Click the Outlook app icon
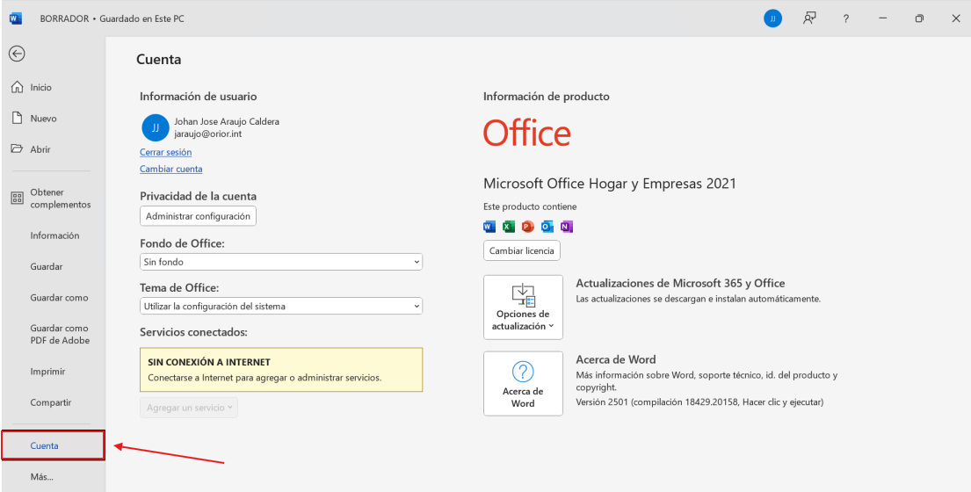Image resolution: width=971 pixels, height=492 pixels. [547, 227]
